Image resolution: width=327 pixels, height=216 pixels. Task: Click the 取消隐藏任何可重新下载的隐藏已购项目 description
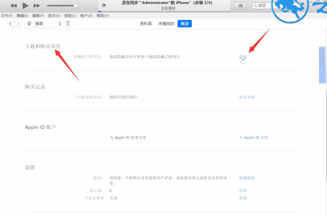(144, 57)
